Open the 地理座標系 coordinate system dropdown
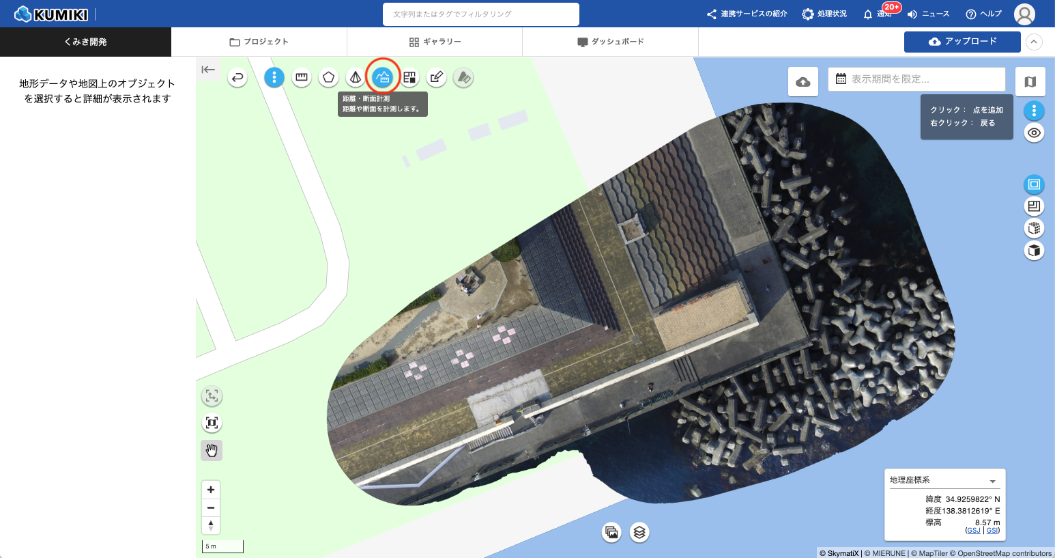 coord(944,480)
